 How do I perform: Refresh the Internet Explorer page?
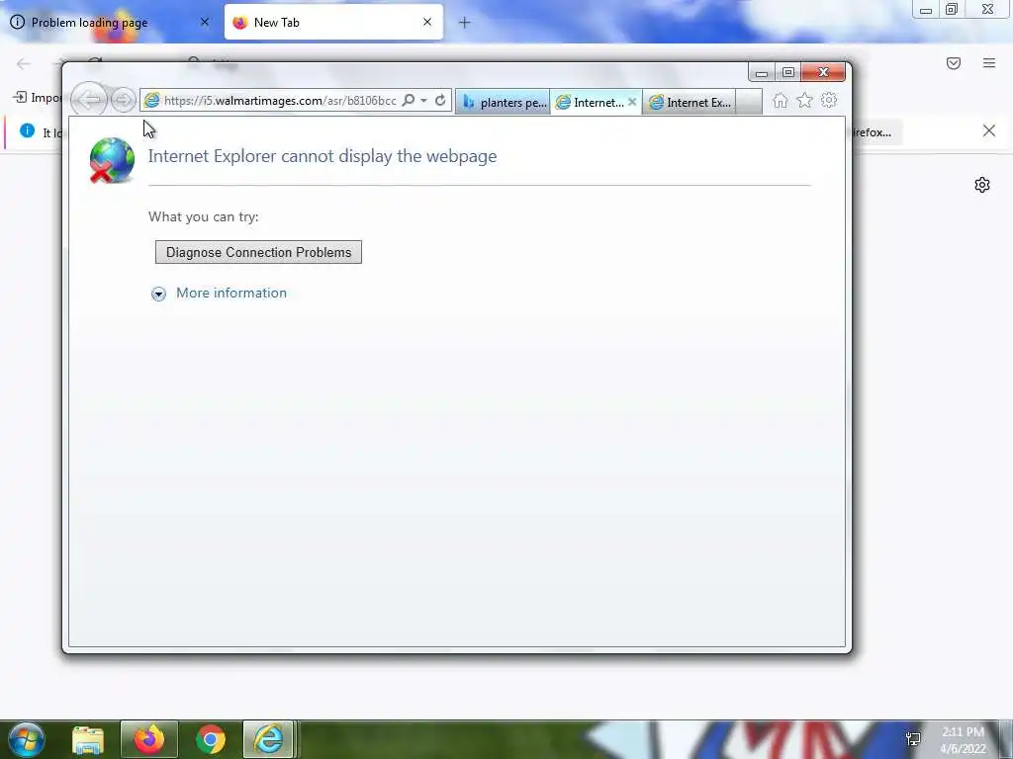tap(440, 101)
